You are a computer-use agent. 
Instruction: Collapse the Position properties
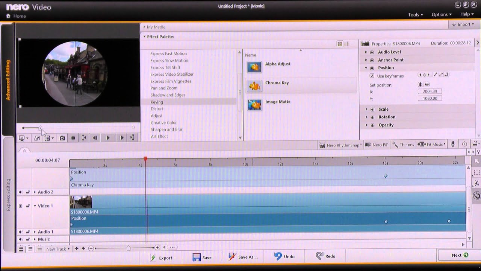pos(366,68)
